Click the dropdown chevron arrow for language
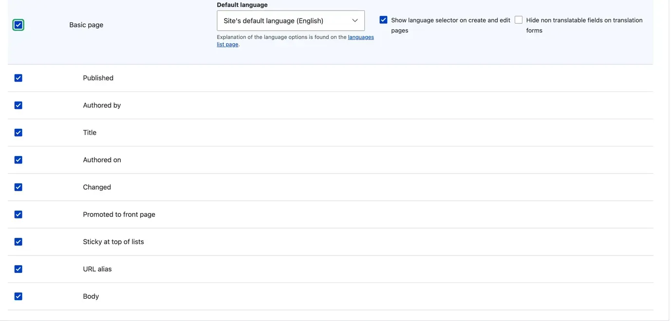The height and width of the screenshot is (321, 672). tap(355, 21)
